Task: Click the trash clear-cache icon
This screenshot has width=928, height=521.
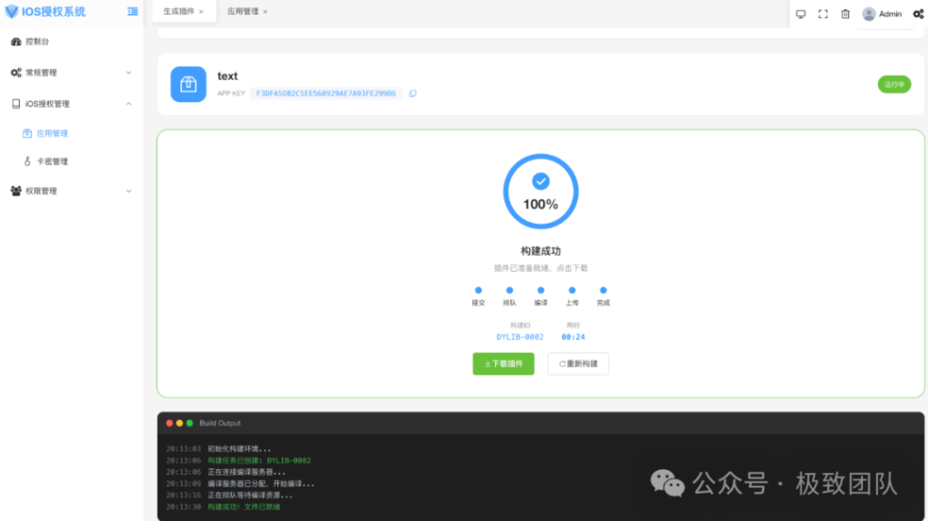Action: pos(846,14)
